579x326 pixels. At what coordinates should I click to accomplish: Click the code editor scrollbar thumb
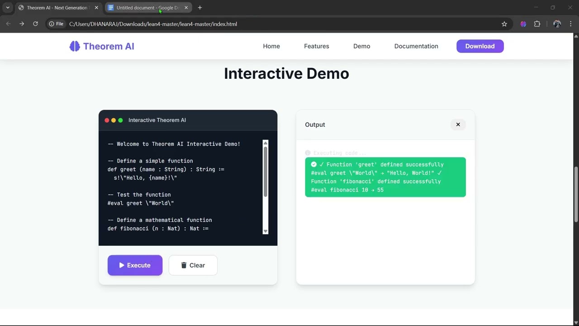[266, 172]
